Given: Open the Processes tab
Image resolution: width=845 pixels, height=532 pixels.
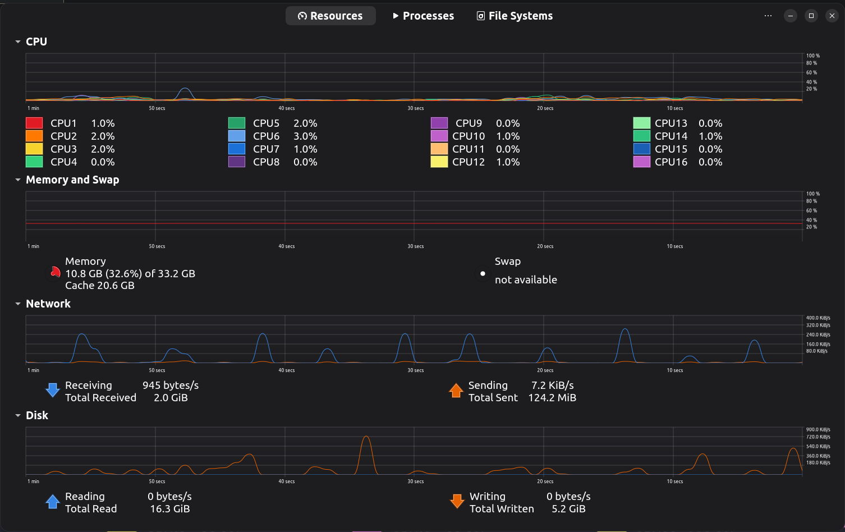Looking at the screenshot, I should tap(424, 16).
